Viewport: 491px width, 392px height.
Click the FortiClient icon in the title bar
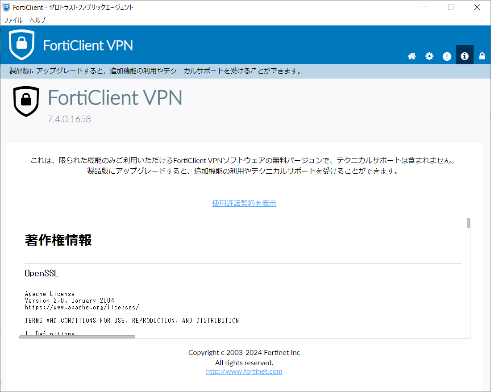(x=5, y=7)
